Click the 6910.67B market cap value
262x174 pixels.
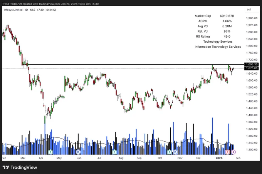227,16
